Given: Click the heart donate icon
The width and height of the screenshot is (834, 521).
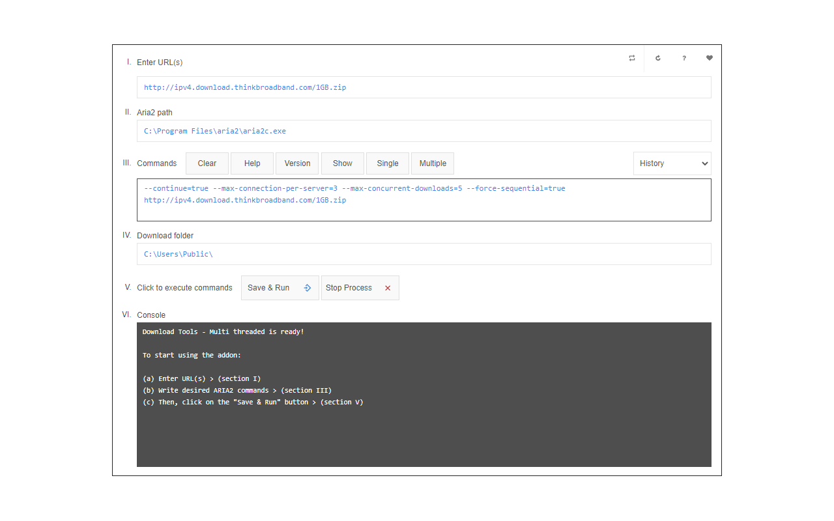Looking at the screenshot, I should pyautogui.click(x=710, y=58).
